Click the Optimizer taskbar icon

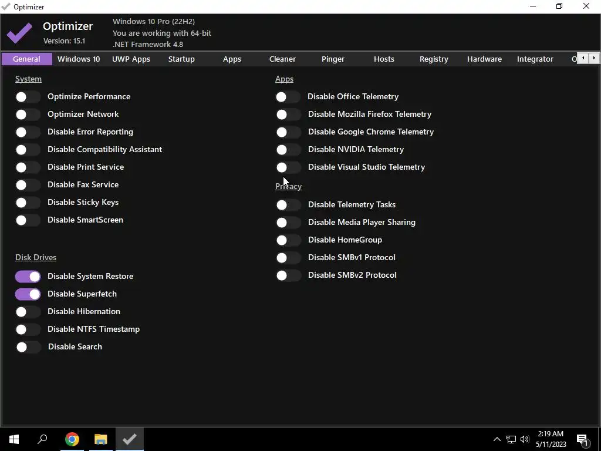coord(130,439)
